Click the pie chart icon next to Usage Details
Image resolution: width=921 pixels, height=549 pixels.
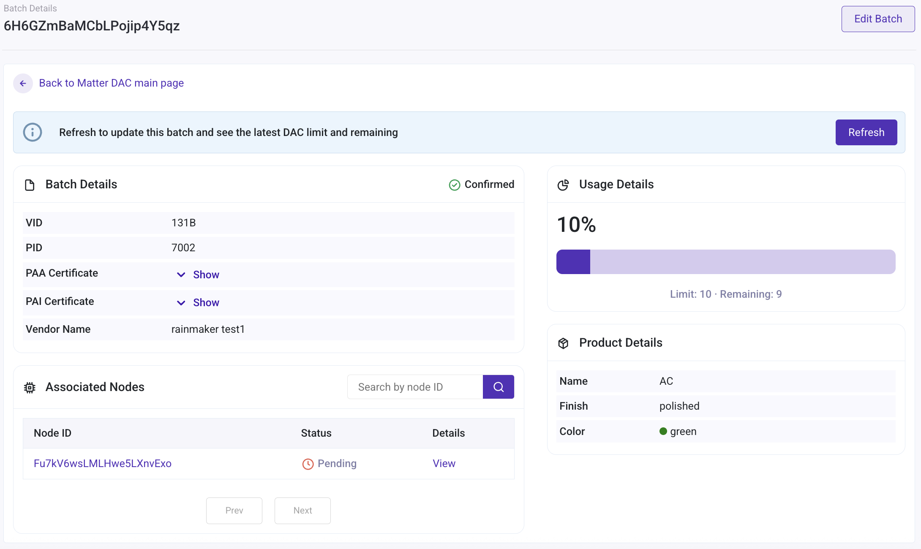tap(563, 185)
